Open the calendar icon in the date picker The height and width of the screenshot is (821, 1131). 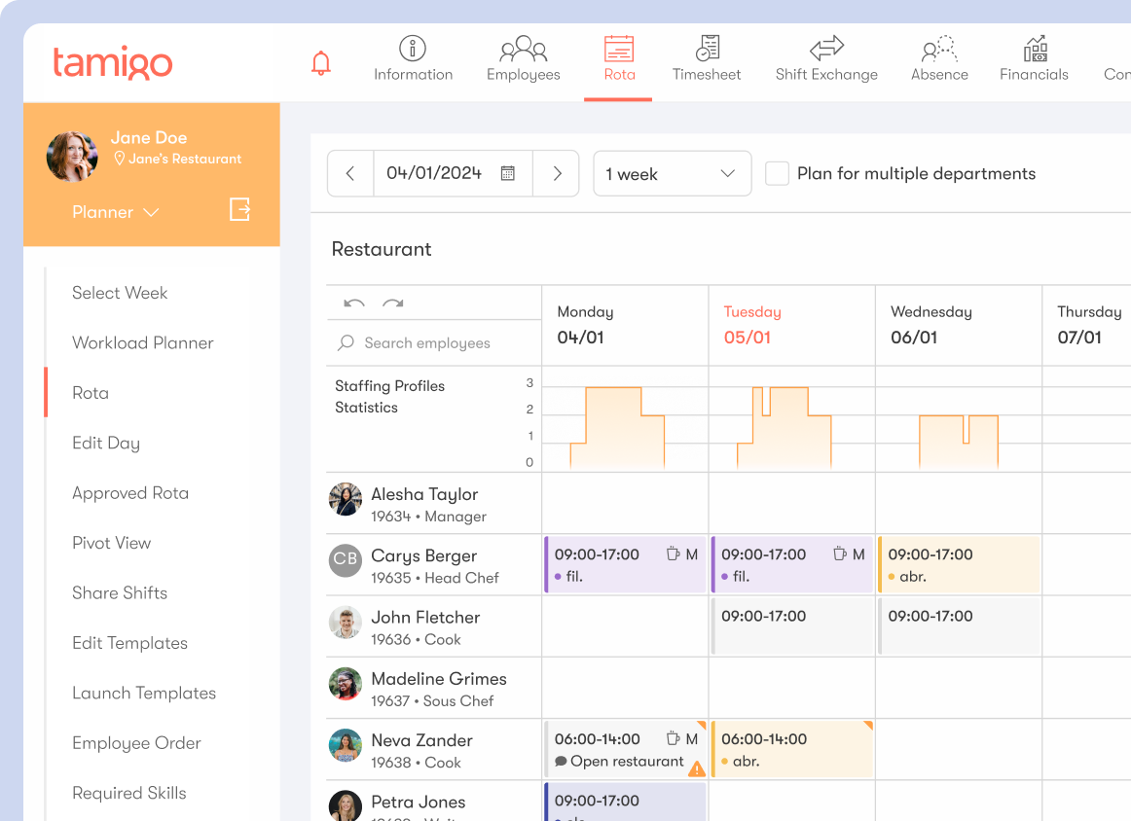click(507, 173)
